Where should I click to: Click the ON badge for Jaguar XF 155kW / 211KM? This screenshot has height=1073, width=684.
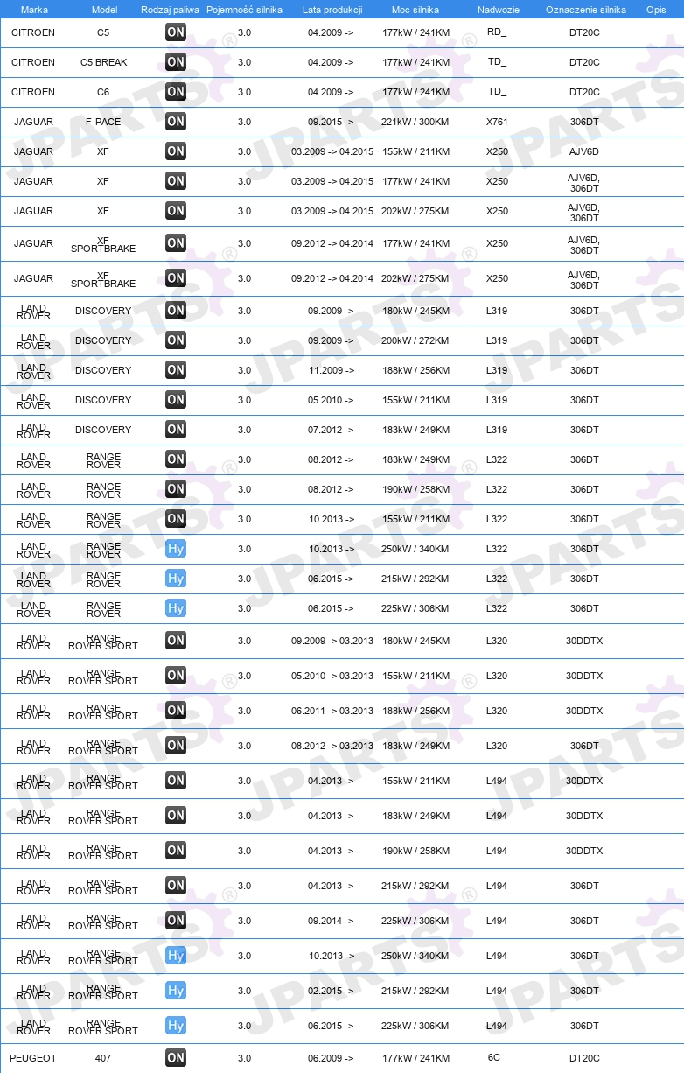pyautogui.click(x=176, y=151)
